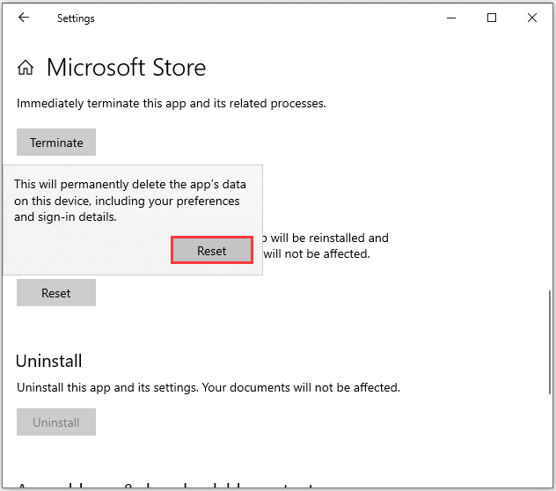The height and width of the screenshot is (491, 556).
Task: Click the greyed-out Uninstall button
Action: point(55,422)
